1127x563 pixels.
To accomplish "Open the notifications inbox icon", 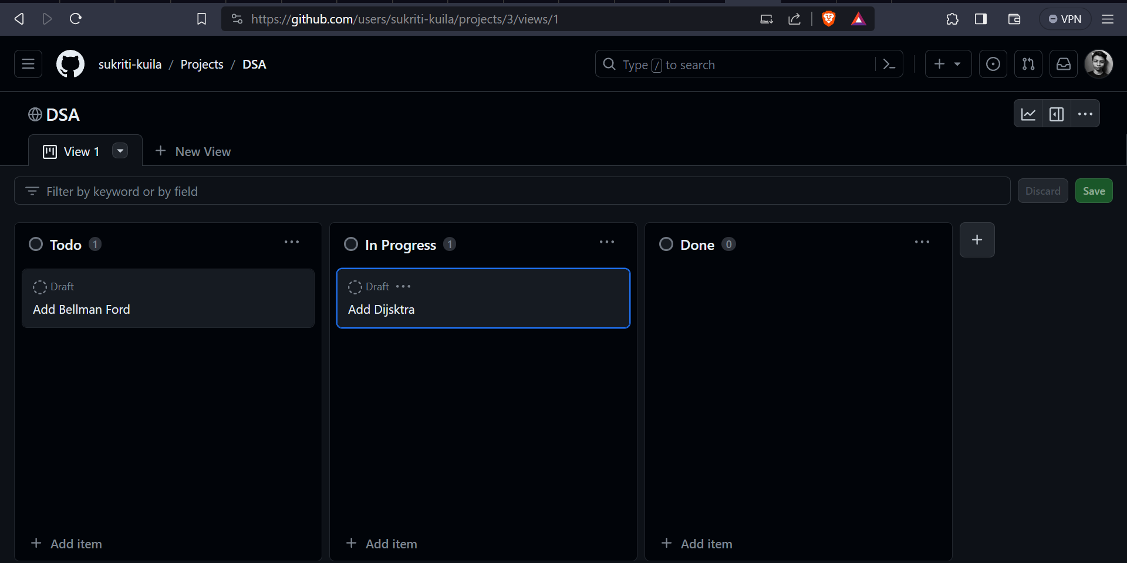I will point(1063,64).
